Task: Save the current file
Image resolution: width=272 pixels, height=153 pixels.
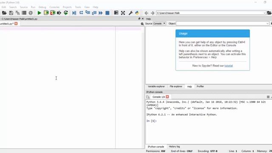Action: (x=11, y=13)
